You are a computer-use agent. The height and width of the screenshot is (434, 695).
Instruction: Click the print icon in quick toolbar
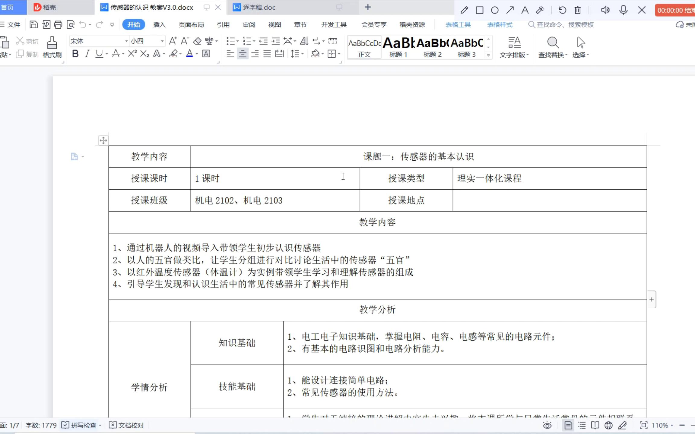58,24
